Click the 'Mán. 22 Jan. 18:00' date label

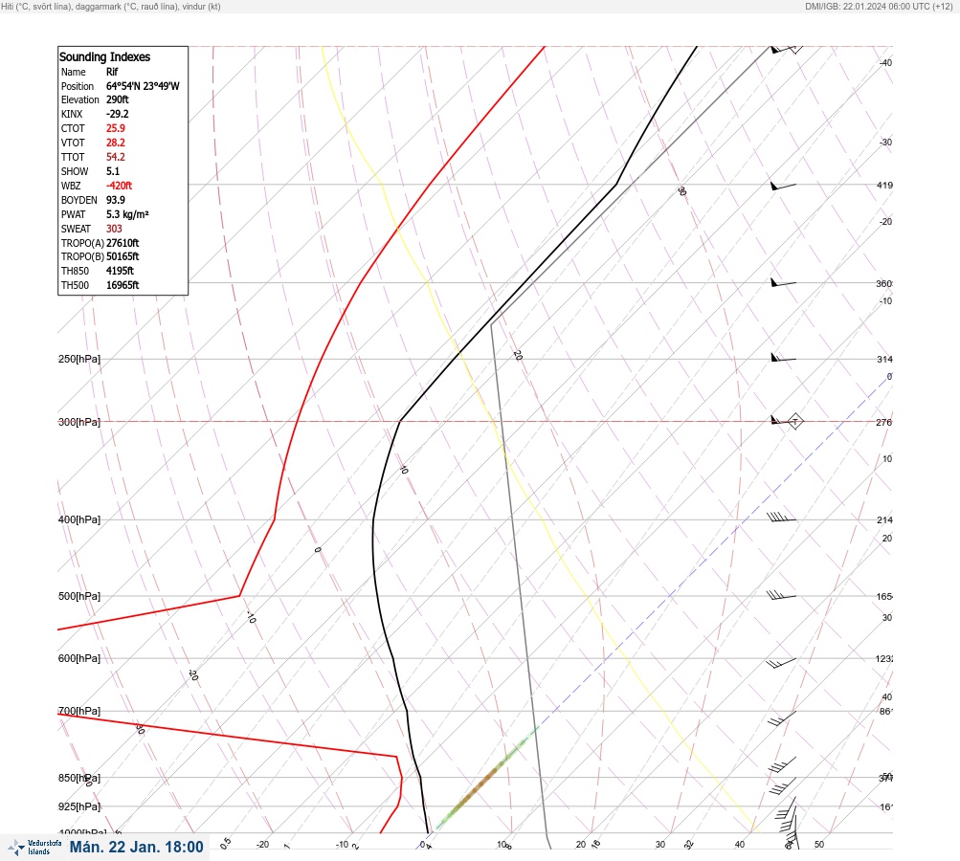coord(137,847)
